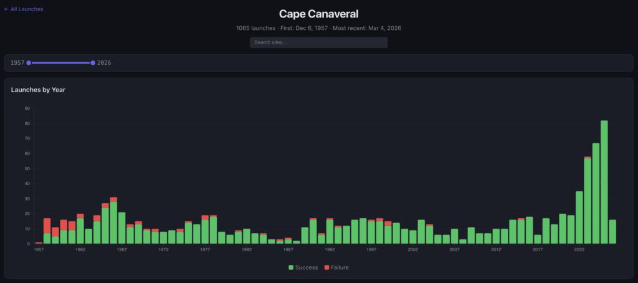This screenshot has width=638, height=283.
Task: Click the Cape Canaveral page heading
Action: point(318,14)
